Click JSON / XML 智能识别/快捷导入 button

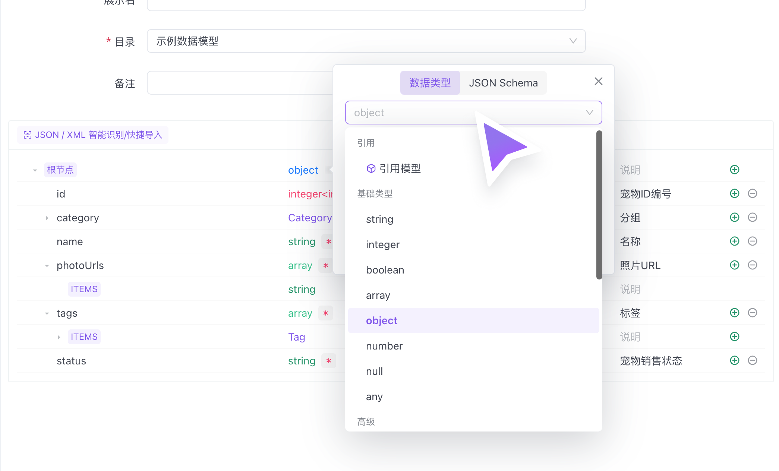[x=93, y=135]
